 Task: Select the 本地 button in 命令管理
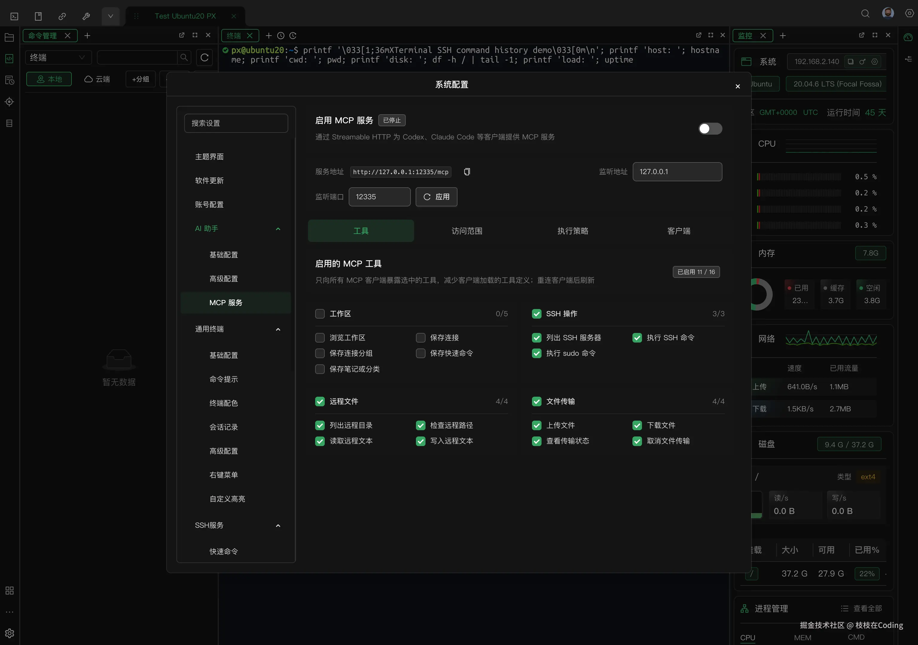point(49,79)
